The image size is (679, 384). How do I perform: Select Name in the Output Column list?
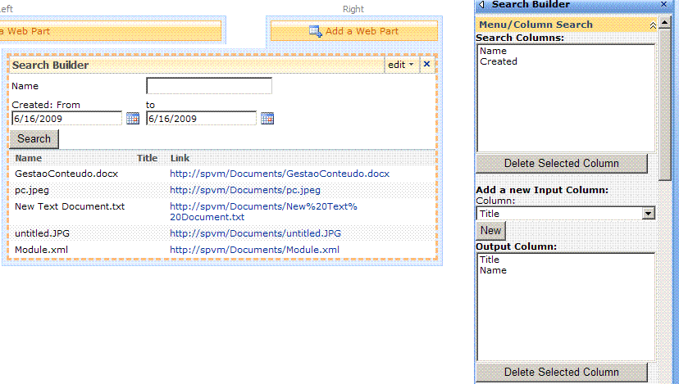click(493, 271)
